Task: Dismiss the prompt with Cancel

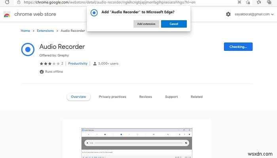Action: click(174, 24)
